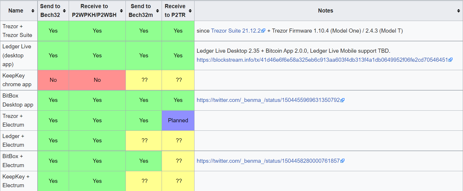Sort by Send to Bech32m column arrows
Viewport: 463px width, 191px height.
tap(158, 11)
